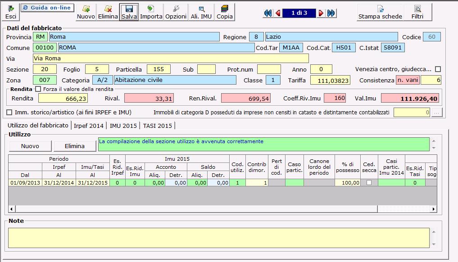Open the Guida on-line help
The image size is (458, 262).
click(x=47, y=8)
